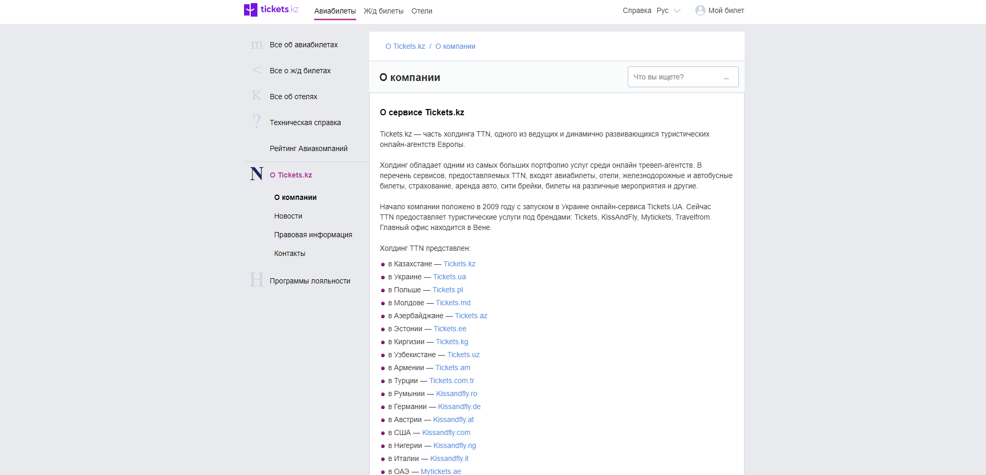Open the Mytickets.ae link
This screenshot has height=475, width=986.
click(441, 471)
